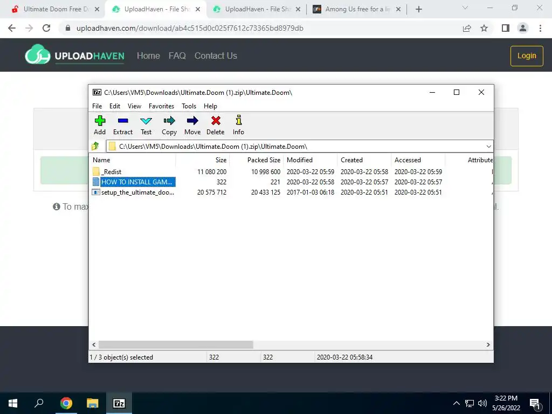The width and height of the screenshot is (552, 414).
Task: Show hidden system tray icons
Action: pyautogui.click(x=456, y=403)
